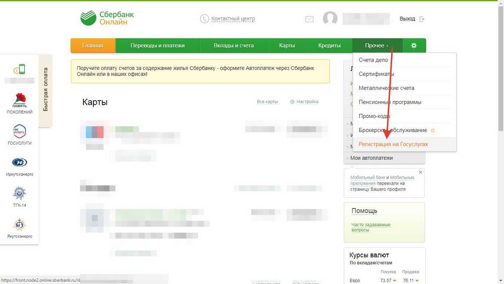Select Регистрация на Госуслугах menu item
504x284 pixels.
tap(393, 144)
